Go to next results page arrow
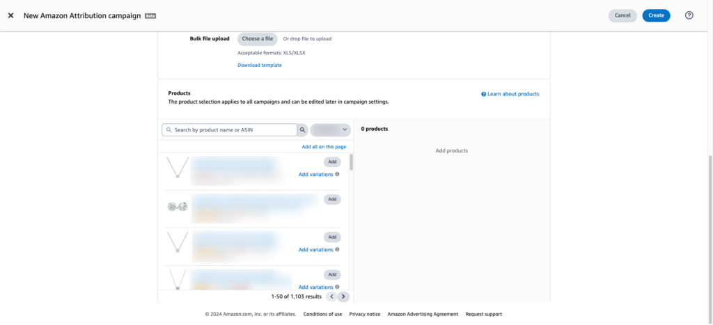The height and width of the screenshot is (325, 713). coord(344,297)
